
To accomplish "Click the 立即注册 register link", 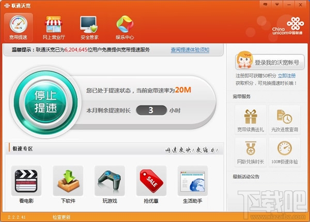I will (287, 76).
